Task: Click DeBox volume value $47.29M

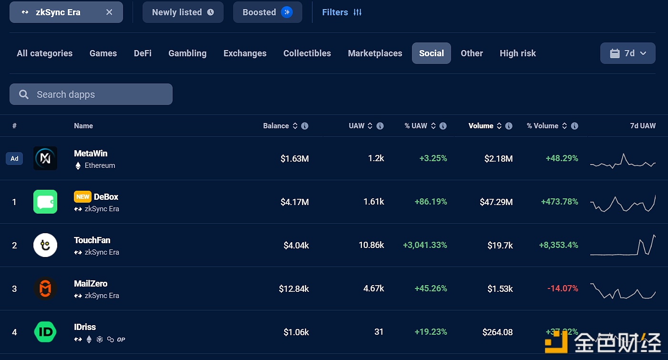Action: [496, 202]
